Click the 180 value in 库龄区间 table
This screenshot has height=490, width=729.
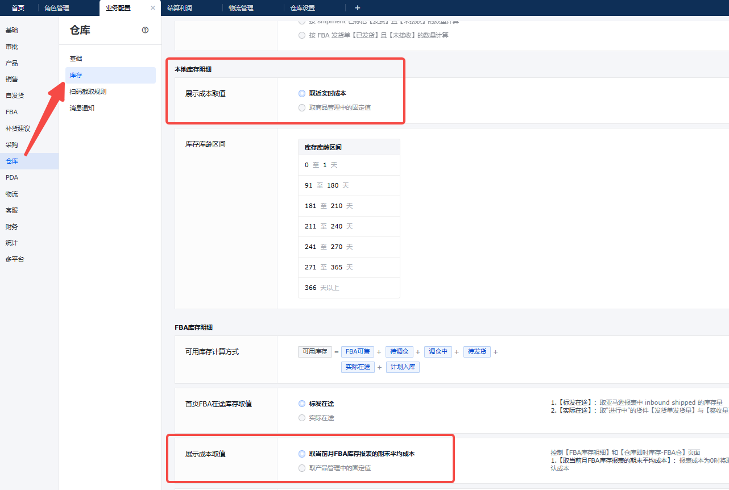coord(333,185)
